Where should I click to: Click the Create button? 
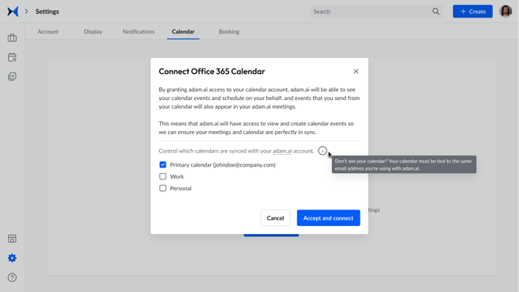pos(473,11)
